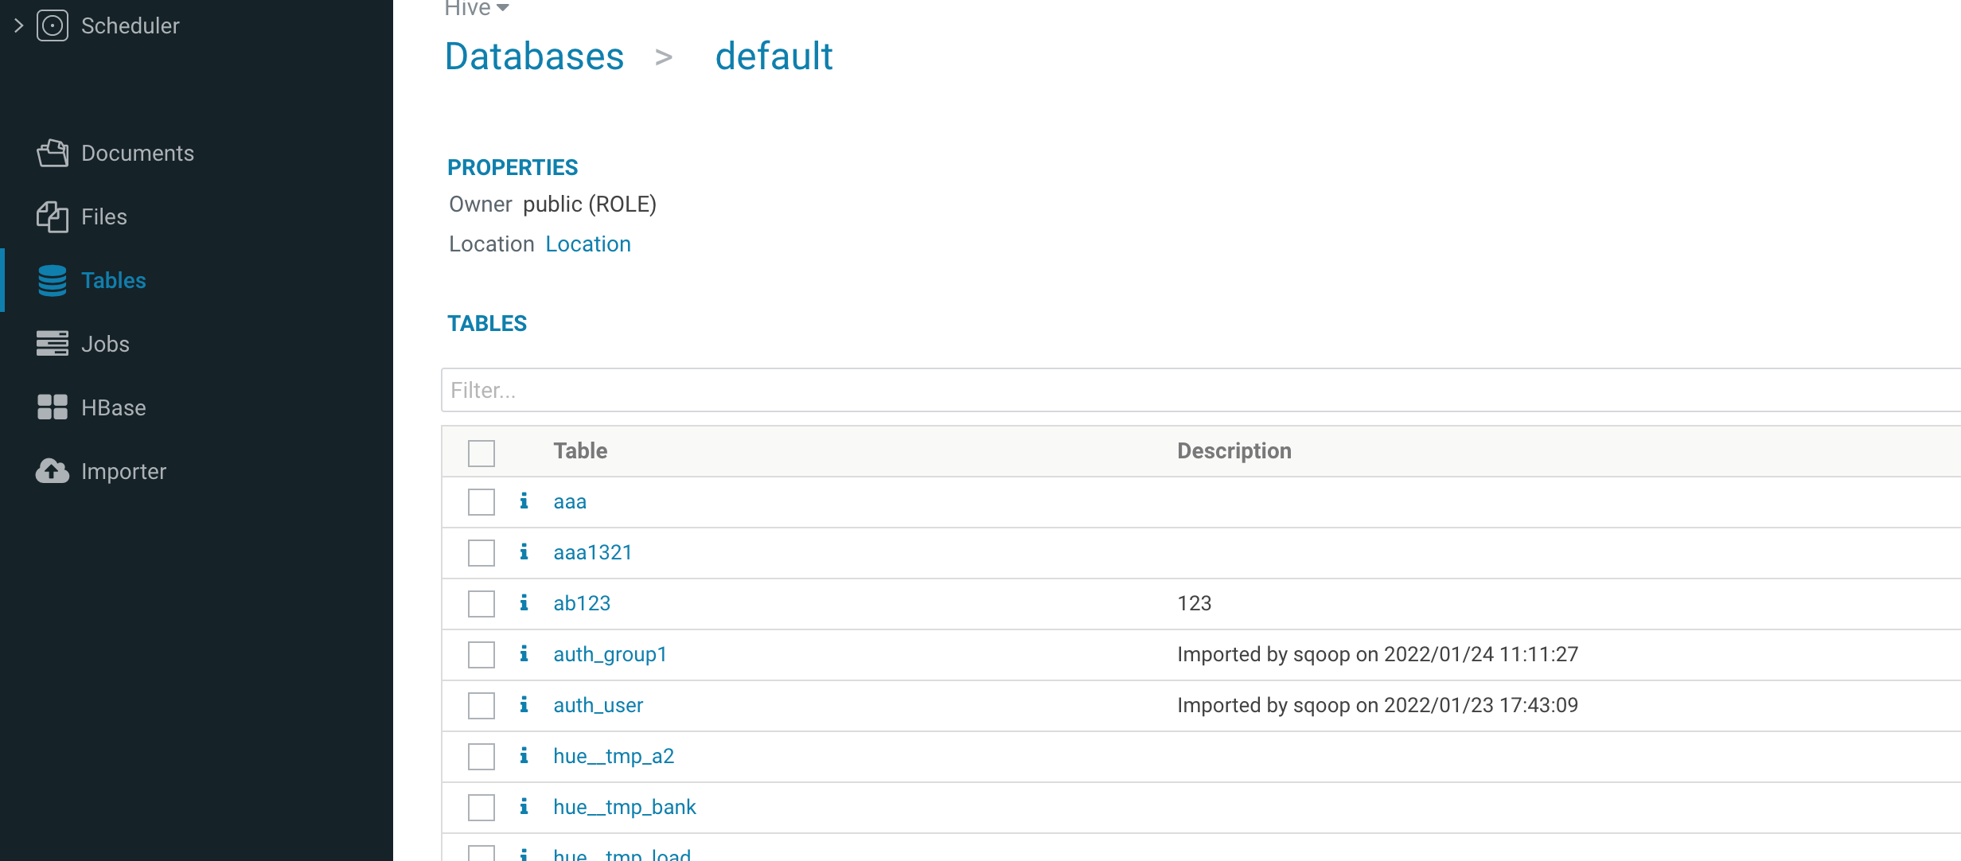Open the aaa1321 table link
Viewport: 1961px width, 861px height.
593,552
